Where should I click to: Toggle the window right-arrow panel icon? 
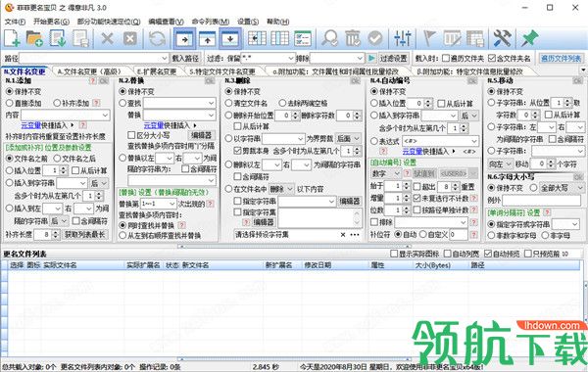tap(184, 38)
